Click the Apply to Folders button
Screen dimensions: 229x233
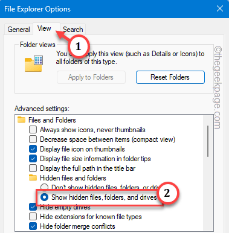(91, 77)
